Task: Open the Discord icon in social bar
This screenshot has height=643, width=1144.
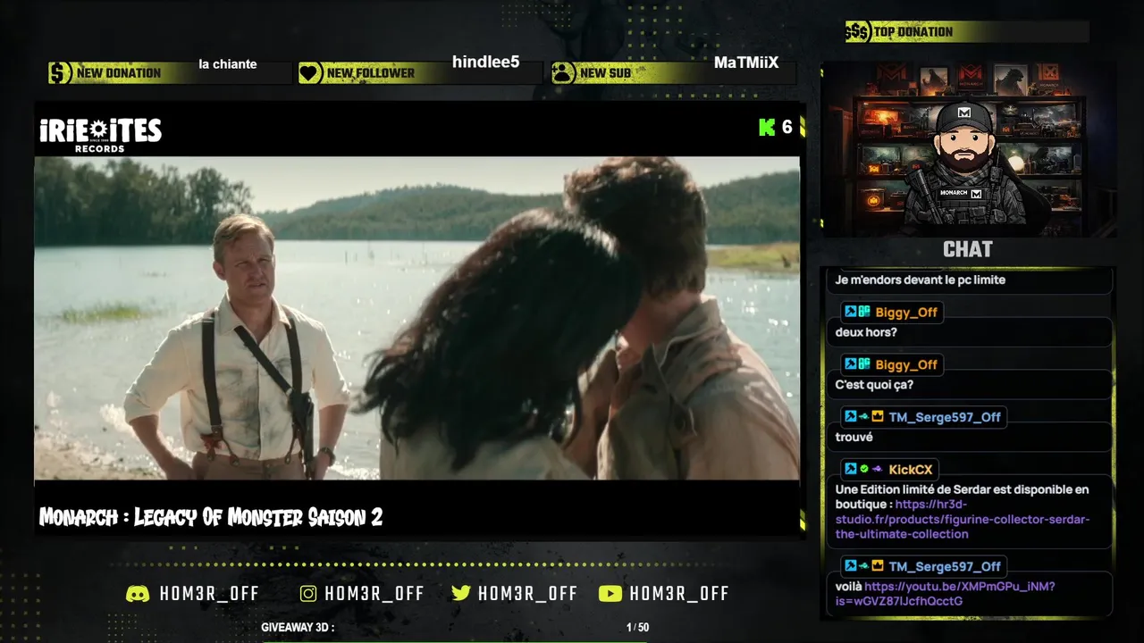Action: 138,594
